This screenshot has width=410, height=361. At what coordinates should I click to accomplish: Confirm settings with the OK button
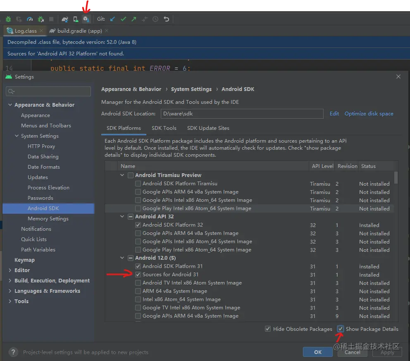[x=317, y=352]
